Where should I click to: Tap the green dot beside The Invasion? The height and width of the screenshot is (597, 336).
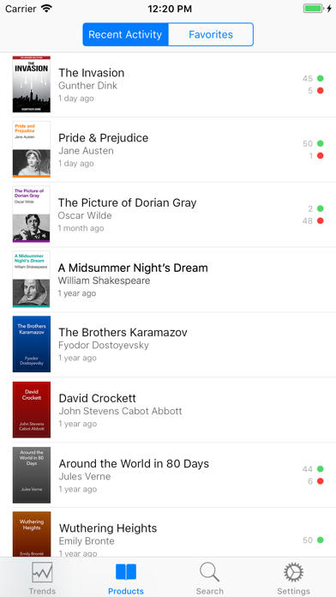(321, 78)
